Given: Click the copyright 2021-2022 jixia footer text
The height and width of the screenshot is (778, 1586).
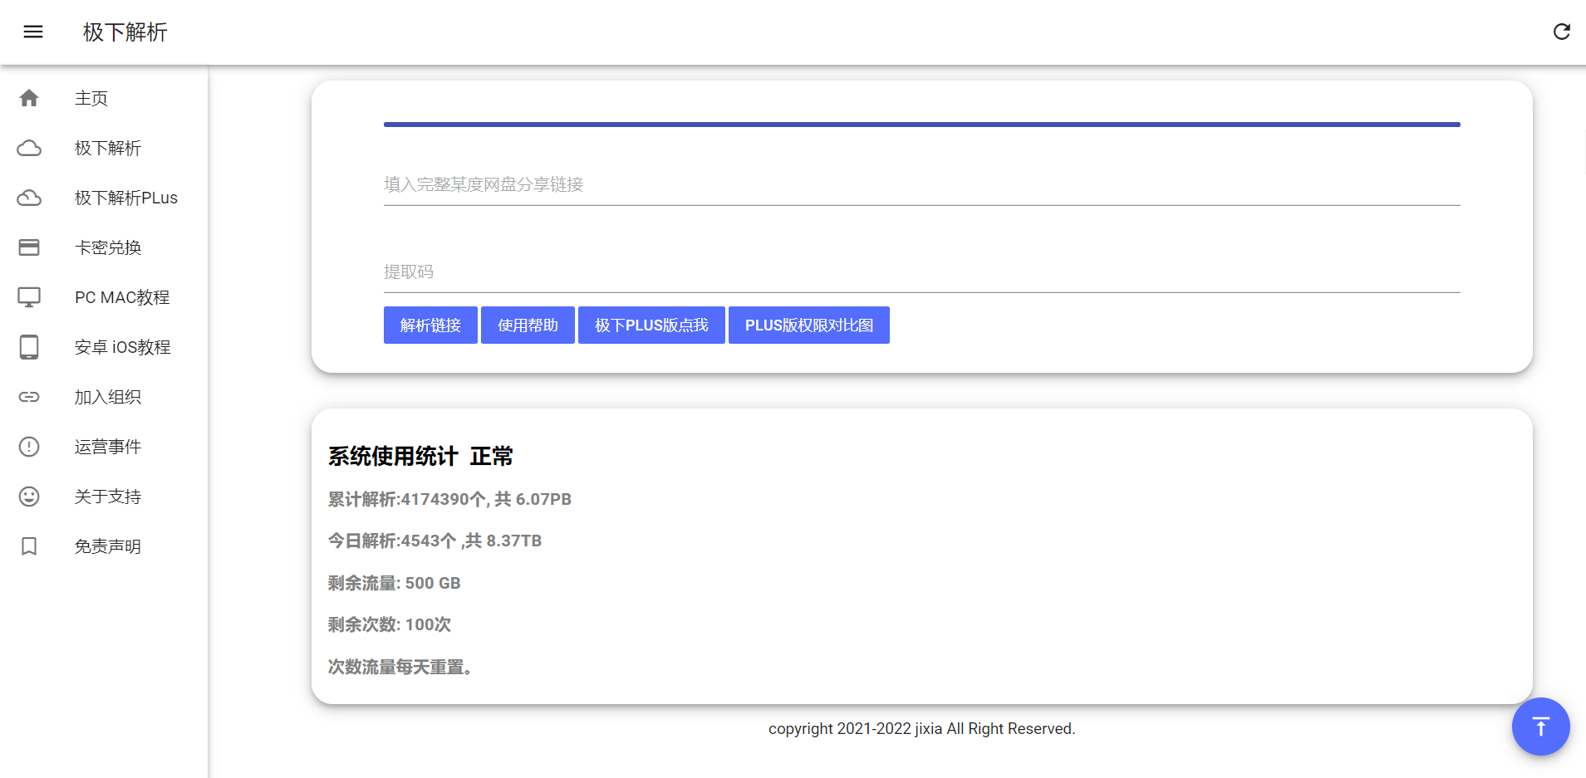Looking at the screenshot, I should tap(922, 729).
